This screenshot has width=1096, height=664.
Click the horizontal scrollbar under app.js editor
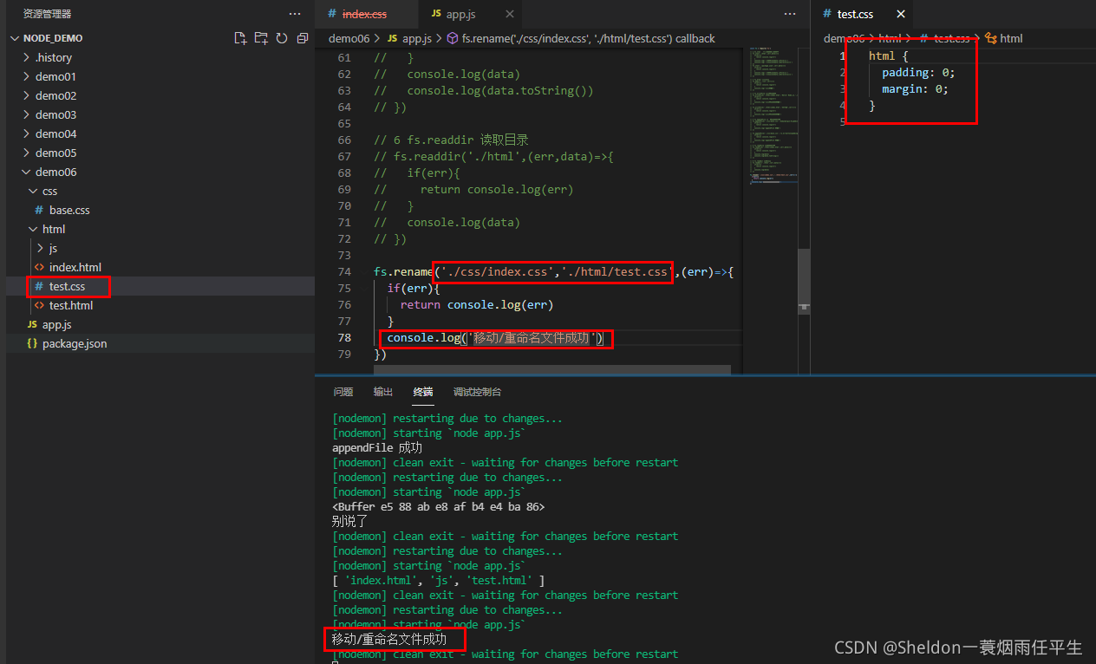(551, 369)
